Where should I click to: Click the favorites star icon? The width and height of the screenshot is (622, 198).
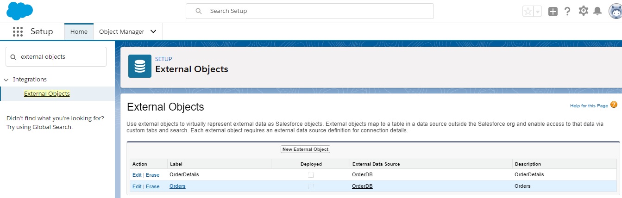528,12
